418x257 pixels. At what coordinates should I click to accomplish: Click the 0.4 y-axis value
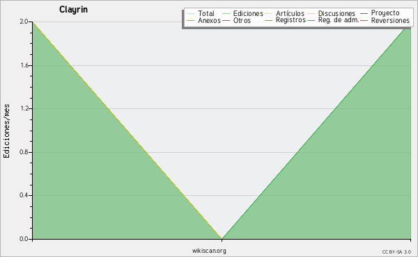(24, 195)
